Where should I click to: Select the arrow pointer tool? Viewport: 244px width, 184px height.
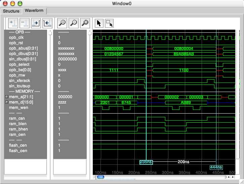99,23
